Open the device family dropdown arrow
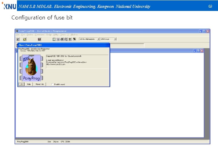The width and height of the screenshot is (218, 164). pos(98,39)
